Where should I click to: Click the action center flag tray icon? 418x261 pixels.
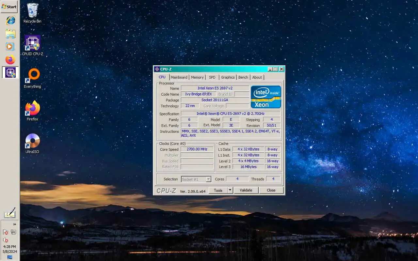[6, 232]
